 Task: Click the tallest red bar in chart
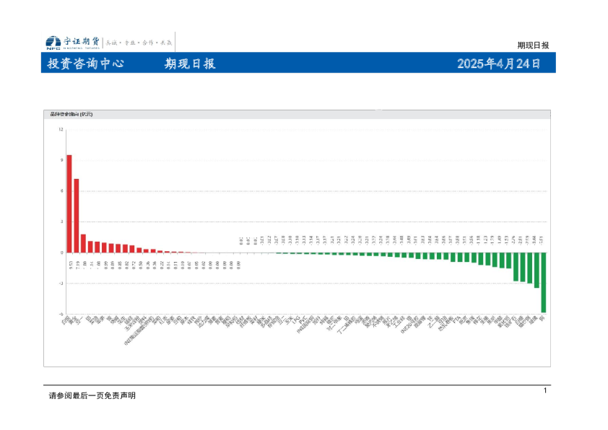(69, 203)
